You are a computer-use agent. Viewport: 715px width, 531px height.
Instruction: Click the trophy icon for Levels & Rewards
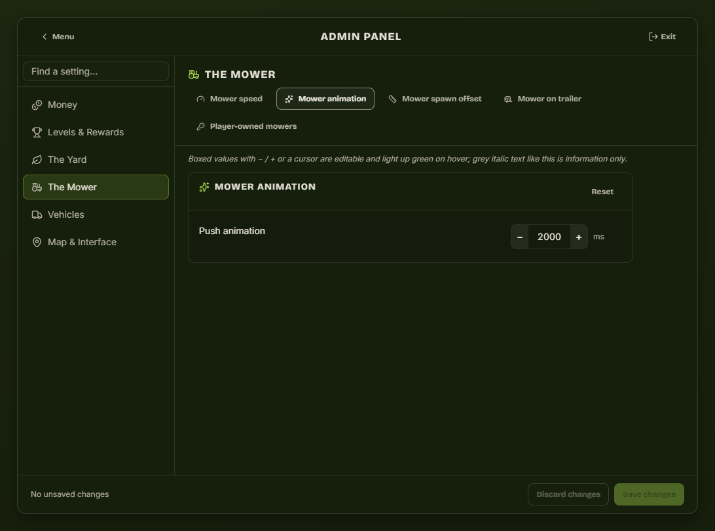(x=37, y=132)
